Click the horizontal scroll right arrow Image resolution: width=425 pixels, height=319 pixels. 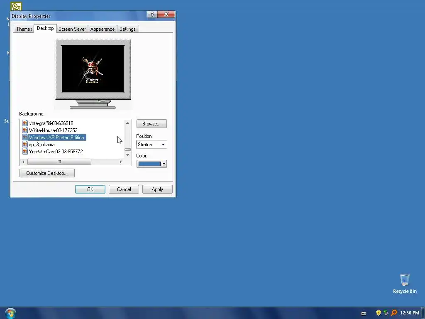point(121,162)
